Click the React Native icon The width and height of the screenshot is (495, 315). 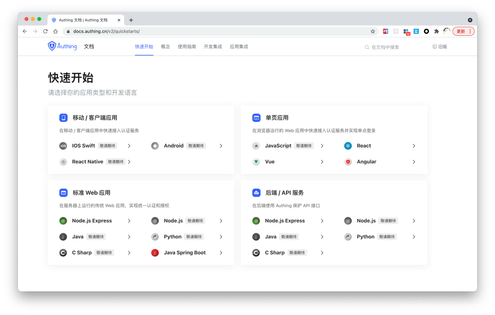tap(63, 161)
